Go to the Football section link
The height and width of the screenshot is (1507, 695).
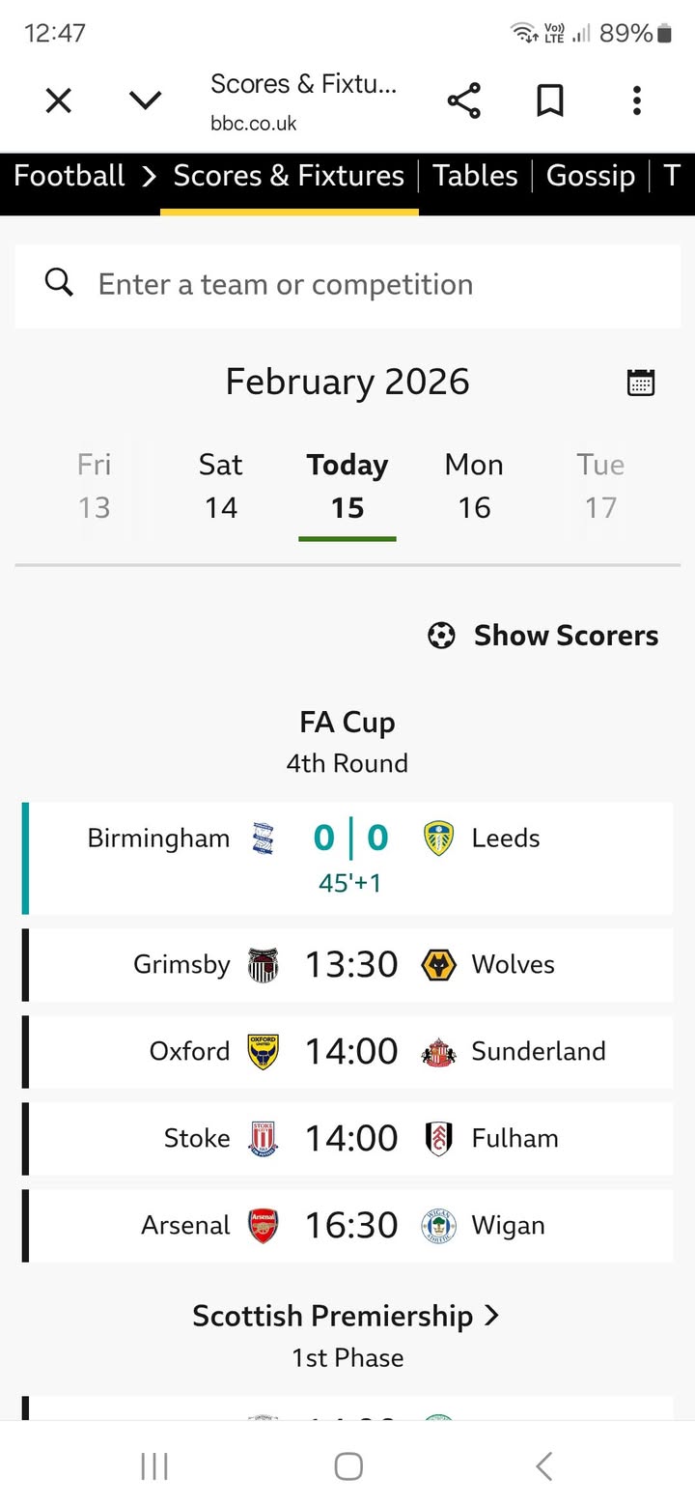pyautogui.click(x=69, y=176)
